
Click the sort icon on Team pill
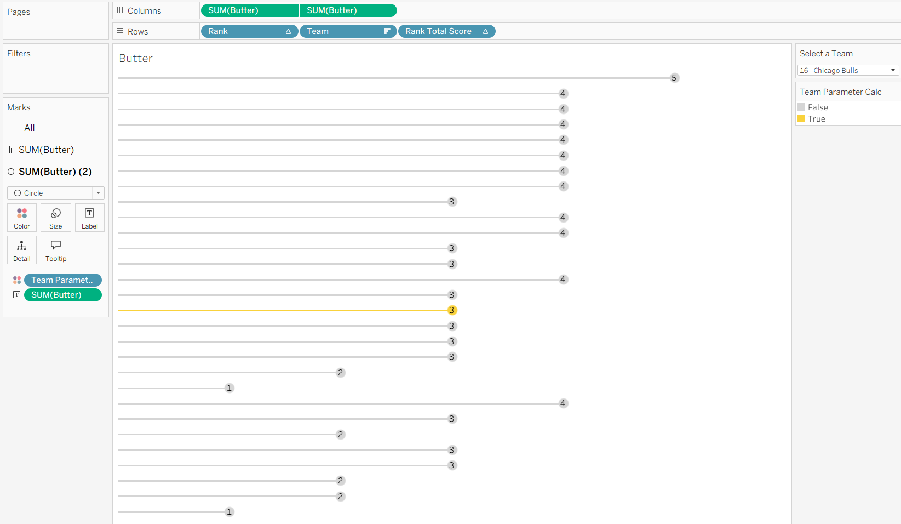click(387, 31)
